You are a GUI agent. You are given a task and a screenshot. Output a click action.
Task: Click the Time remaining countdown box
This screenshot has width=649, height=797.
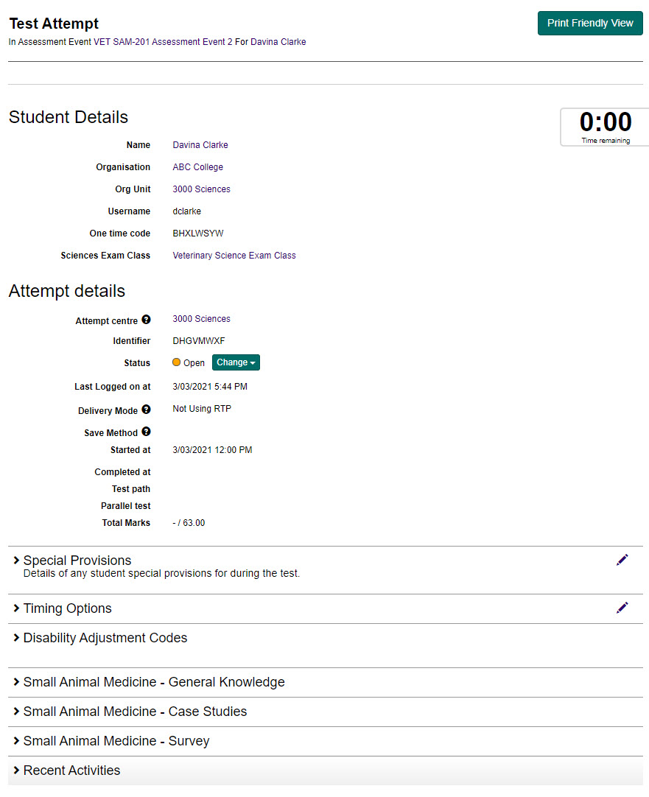click(x=605, y=127)
